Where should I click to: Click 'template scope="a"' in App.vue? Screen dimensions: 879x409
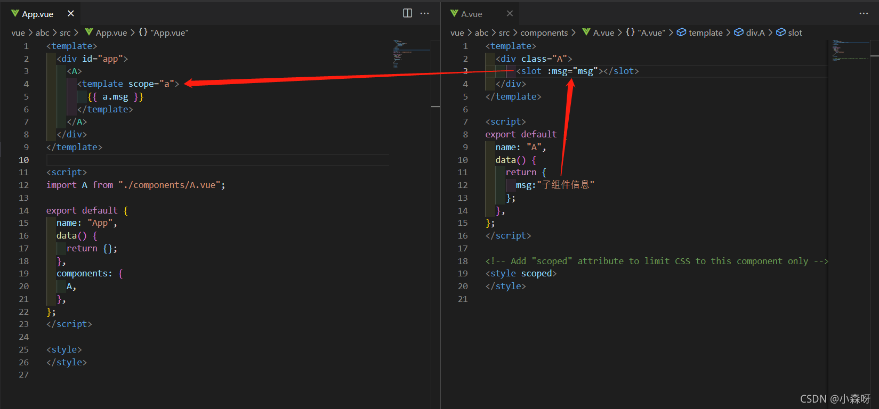click(x=128, y=84)
